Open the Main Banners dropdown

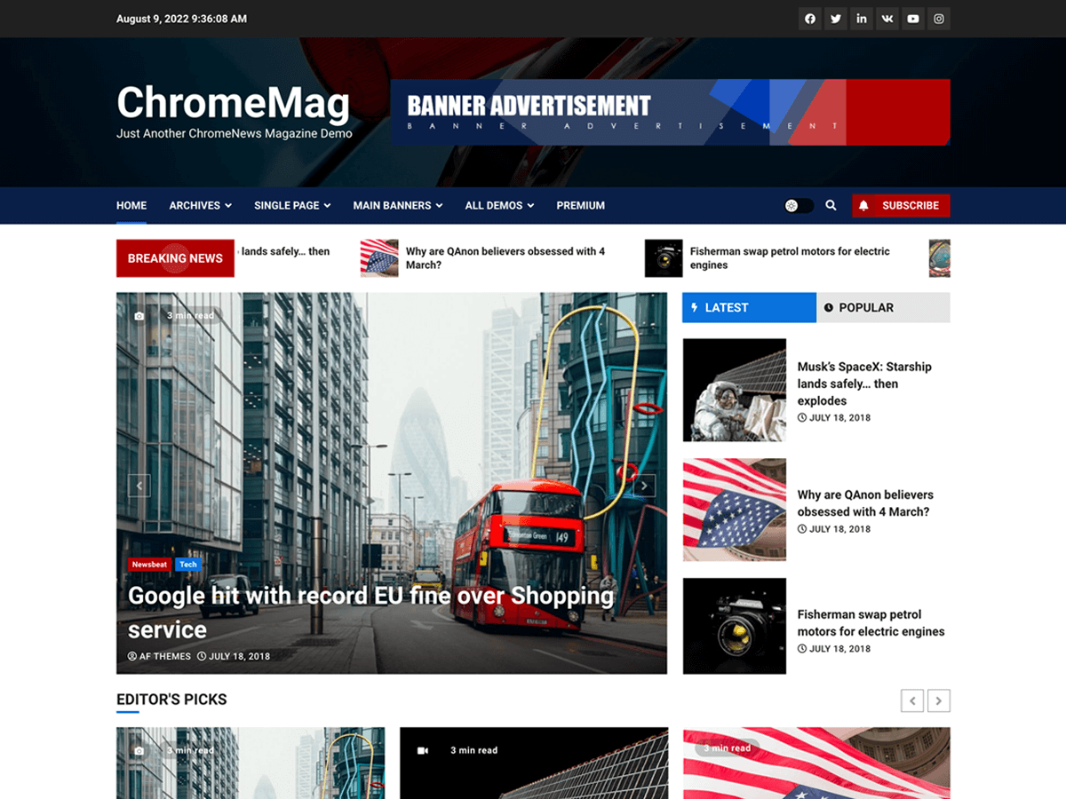coord(397,205)
